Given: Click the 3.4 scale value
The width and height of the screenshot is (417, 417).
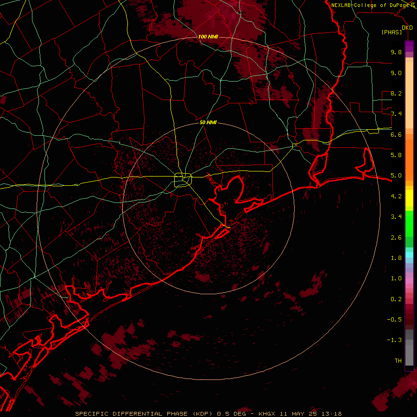Looking at the screenshot, I should 396,217.
